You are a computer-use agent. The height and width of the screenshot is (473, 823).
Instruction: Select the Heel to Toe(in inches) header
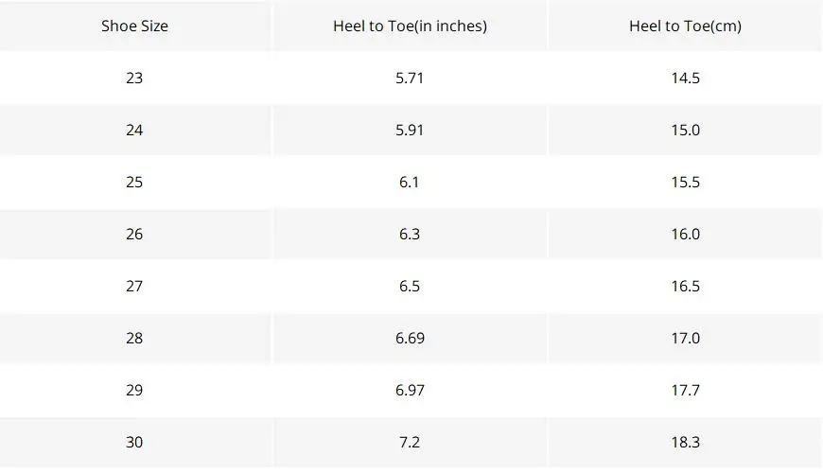[410, 26]
